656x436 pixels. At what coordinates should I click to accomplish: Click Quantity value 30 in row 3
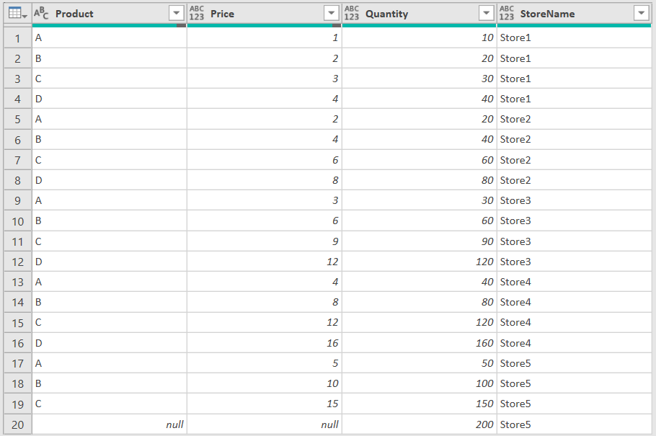[420, 79]
